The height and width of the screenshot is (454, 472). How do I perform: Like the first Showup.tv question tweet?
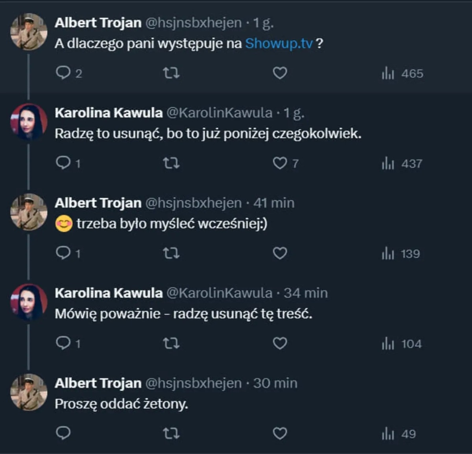pyautogui.click(x=280, y=73)
